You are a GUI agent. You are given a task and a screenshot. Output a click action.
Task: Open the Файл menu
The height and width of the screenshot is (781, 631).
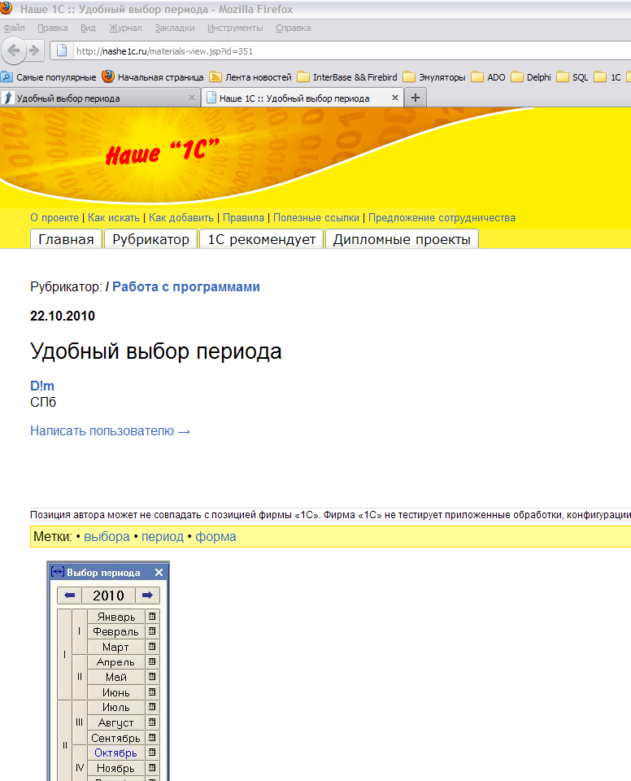(14, 28)
